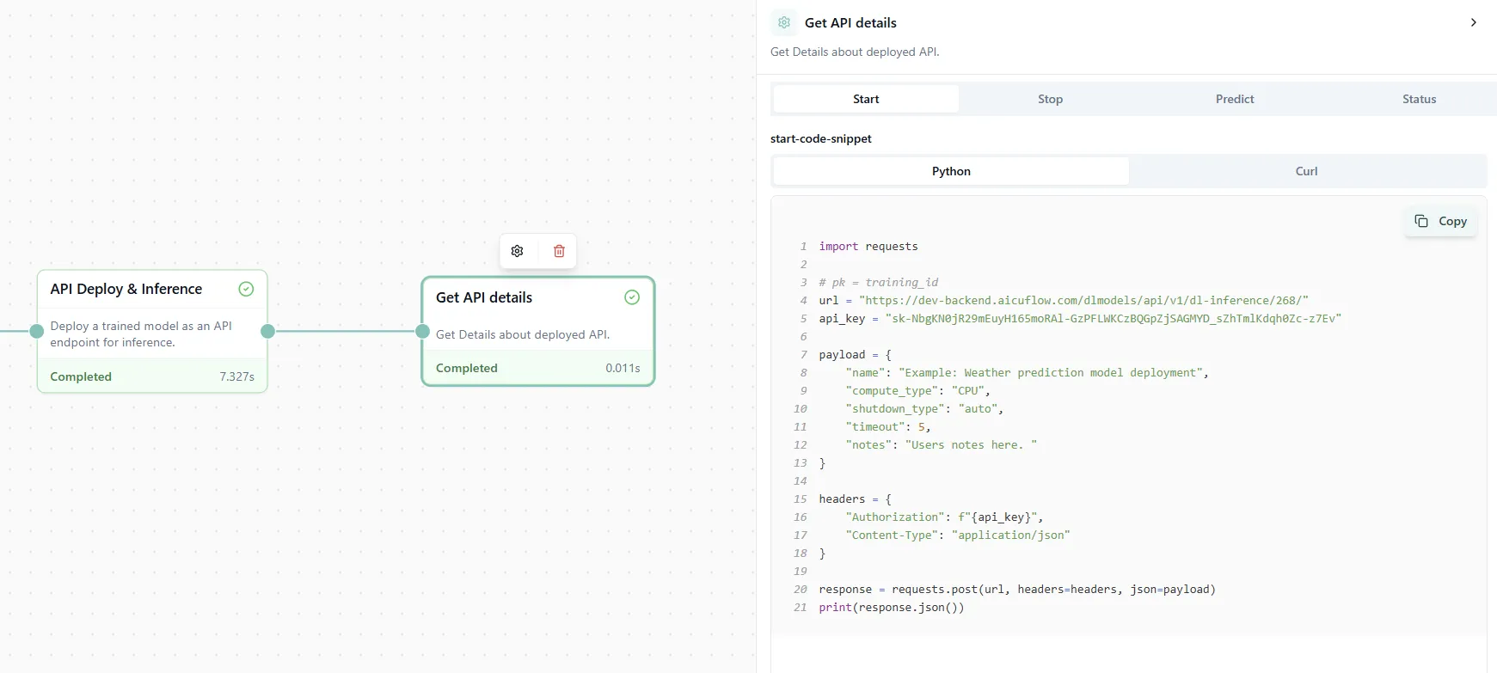The width and height of the screenshot is (1497, 673).
Task: Click the Get API details node title
Action: pos(484,297)
